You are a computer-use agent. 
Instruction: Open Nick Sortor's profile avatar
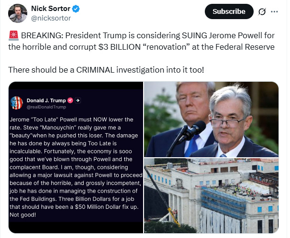18,13
